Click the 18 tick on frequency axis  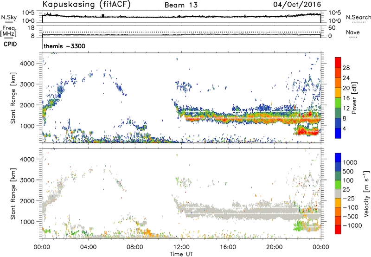click(x=31, y=28)
